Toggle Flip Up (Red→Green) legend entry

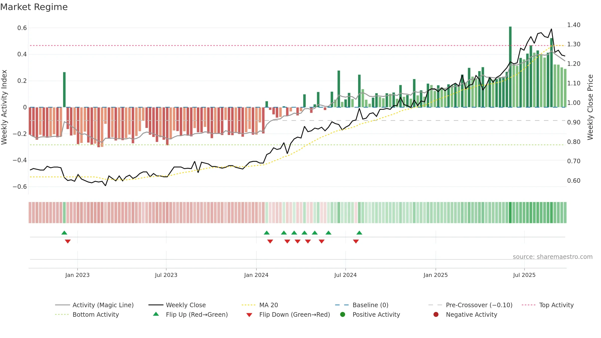pyautogui.click(x=190, y=314)
